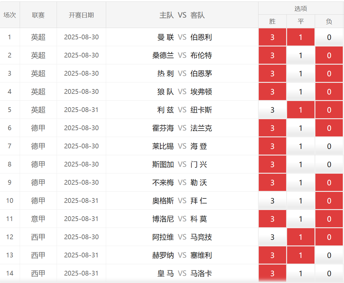The width and height of the screenshot is (344, 283).
Task: Deselect win option 3 for 狼队 vs 埃弗顿
Action: point(272,92)
